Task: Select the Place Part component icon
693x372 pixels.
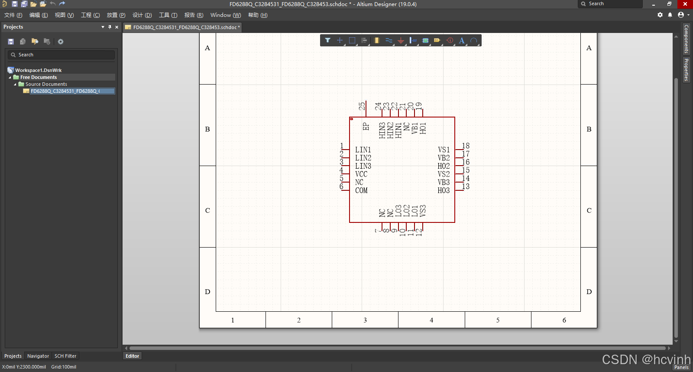Action: point(377,40)
